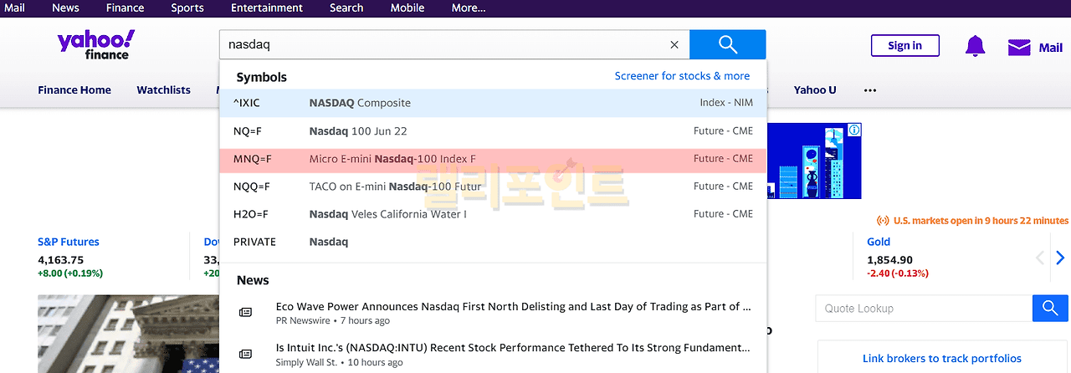Viewport: 1071px width, 373px height.
Task: Expand the More menu in the top bar
Action: point(468,8)
